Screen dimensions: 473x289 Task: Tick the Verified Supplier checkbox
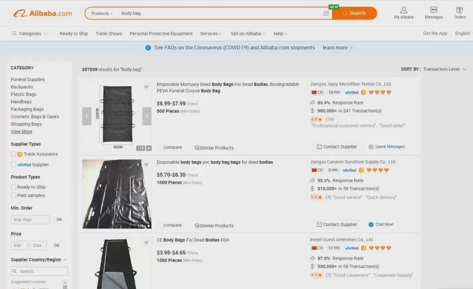[13, 165]
